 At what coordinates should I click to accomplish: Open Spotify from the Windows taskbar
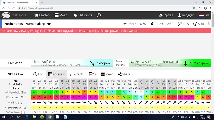point(42,117)
